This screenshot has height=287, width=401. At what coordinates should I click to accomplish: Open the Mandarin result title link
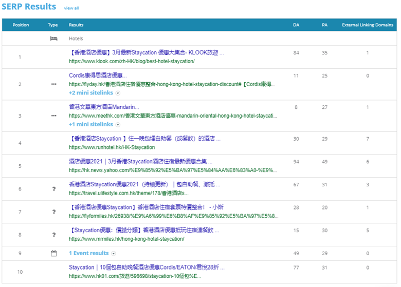104,107
